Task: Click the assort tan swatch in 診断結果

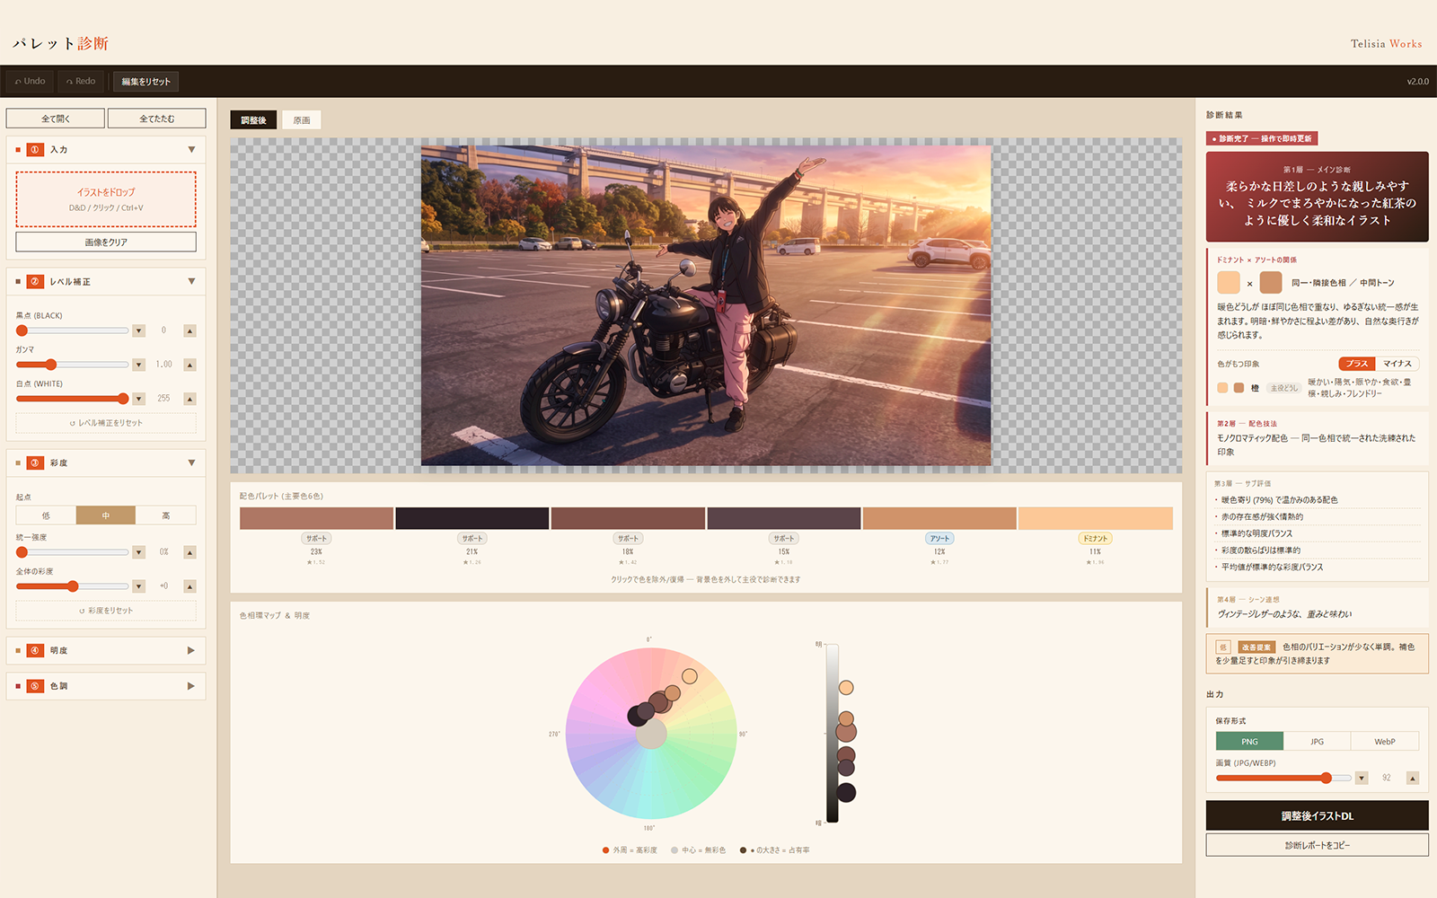Action: (x=1271, y=283)
